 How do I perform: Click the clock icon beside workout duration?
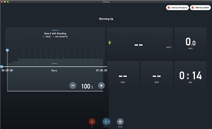pos(43,37)
